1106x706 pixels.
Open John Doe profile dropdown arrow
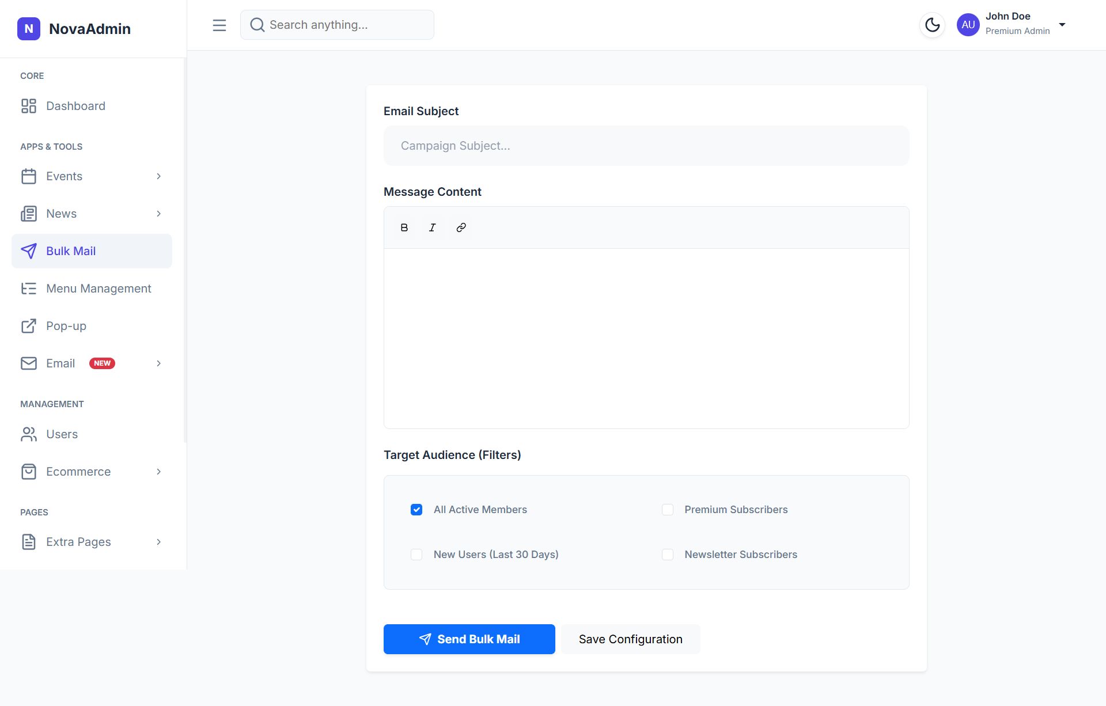tap(1062, 25)
